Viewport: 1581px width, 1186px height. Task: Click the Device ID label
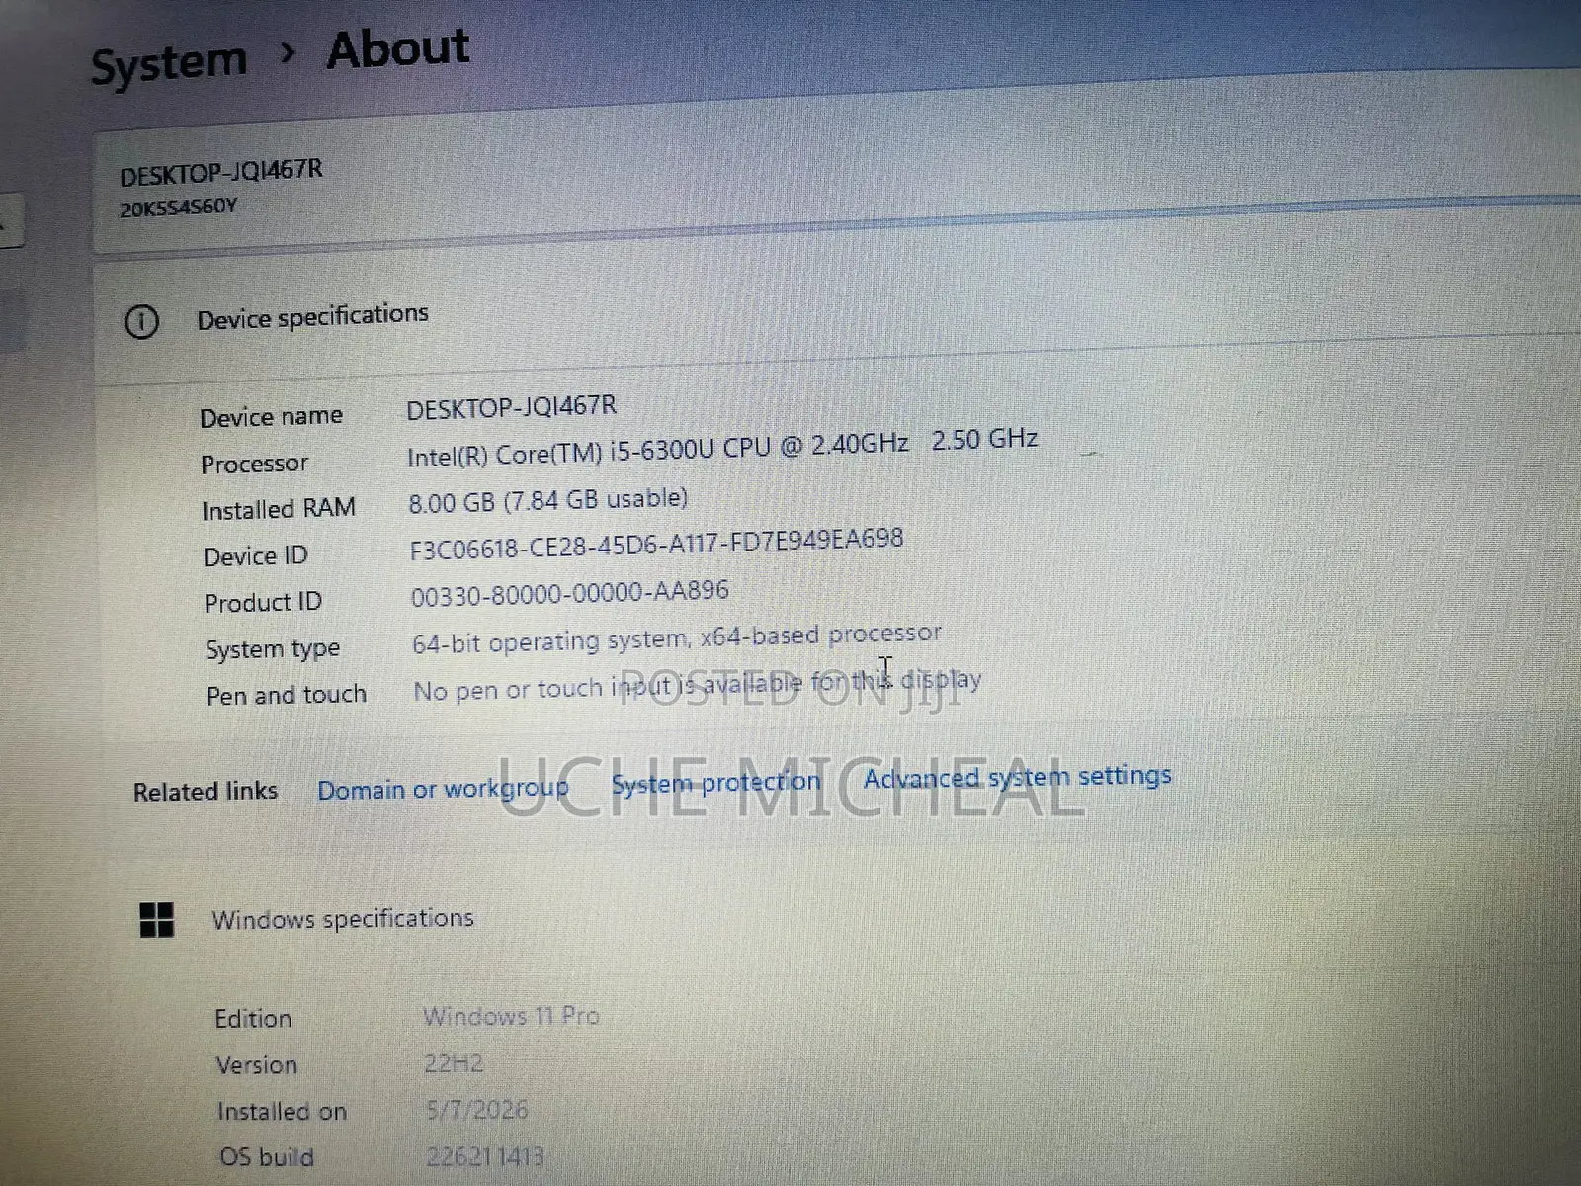[256, 556]
